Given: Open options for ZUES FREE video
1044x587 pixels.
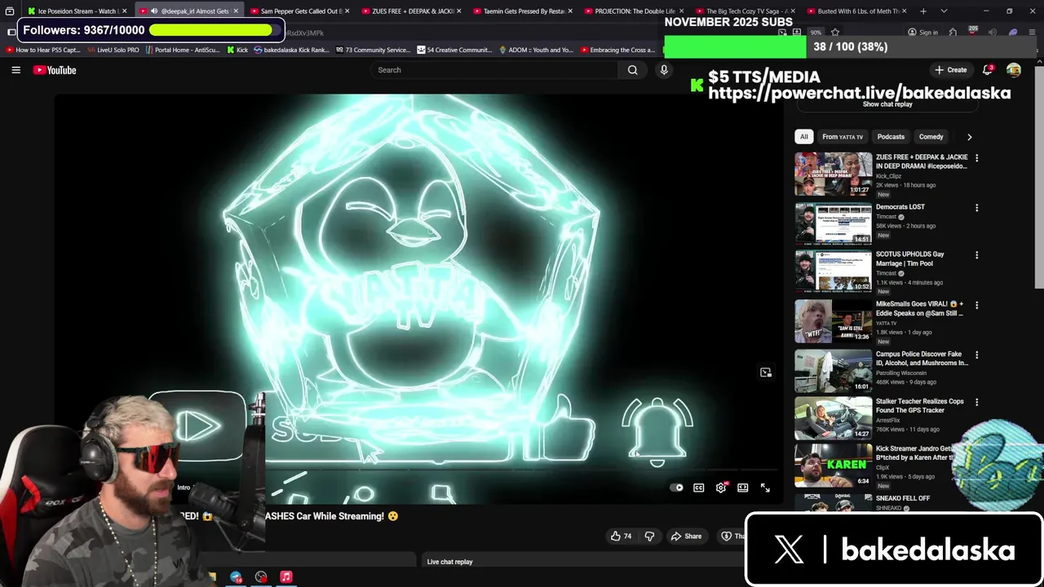Looking at the screenshot, I should tap(976, 158).
